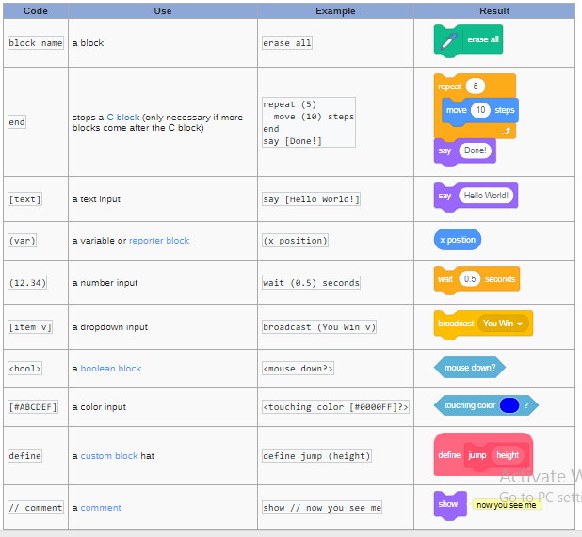Click the erase all example code
The width and height of the screenshot is (582, 537).
point(287,43)
